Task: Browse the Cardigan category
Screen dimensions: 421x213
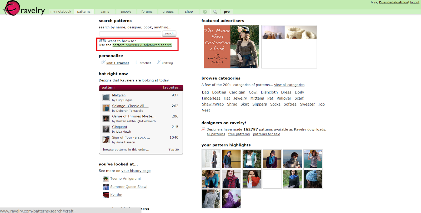Action: click(237, 92)
